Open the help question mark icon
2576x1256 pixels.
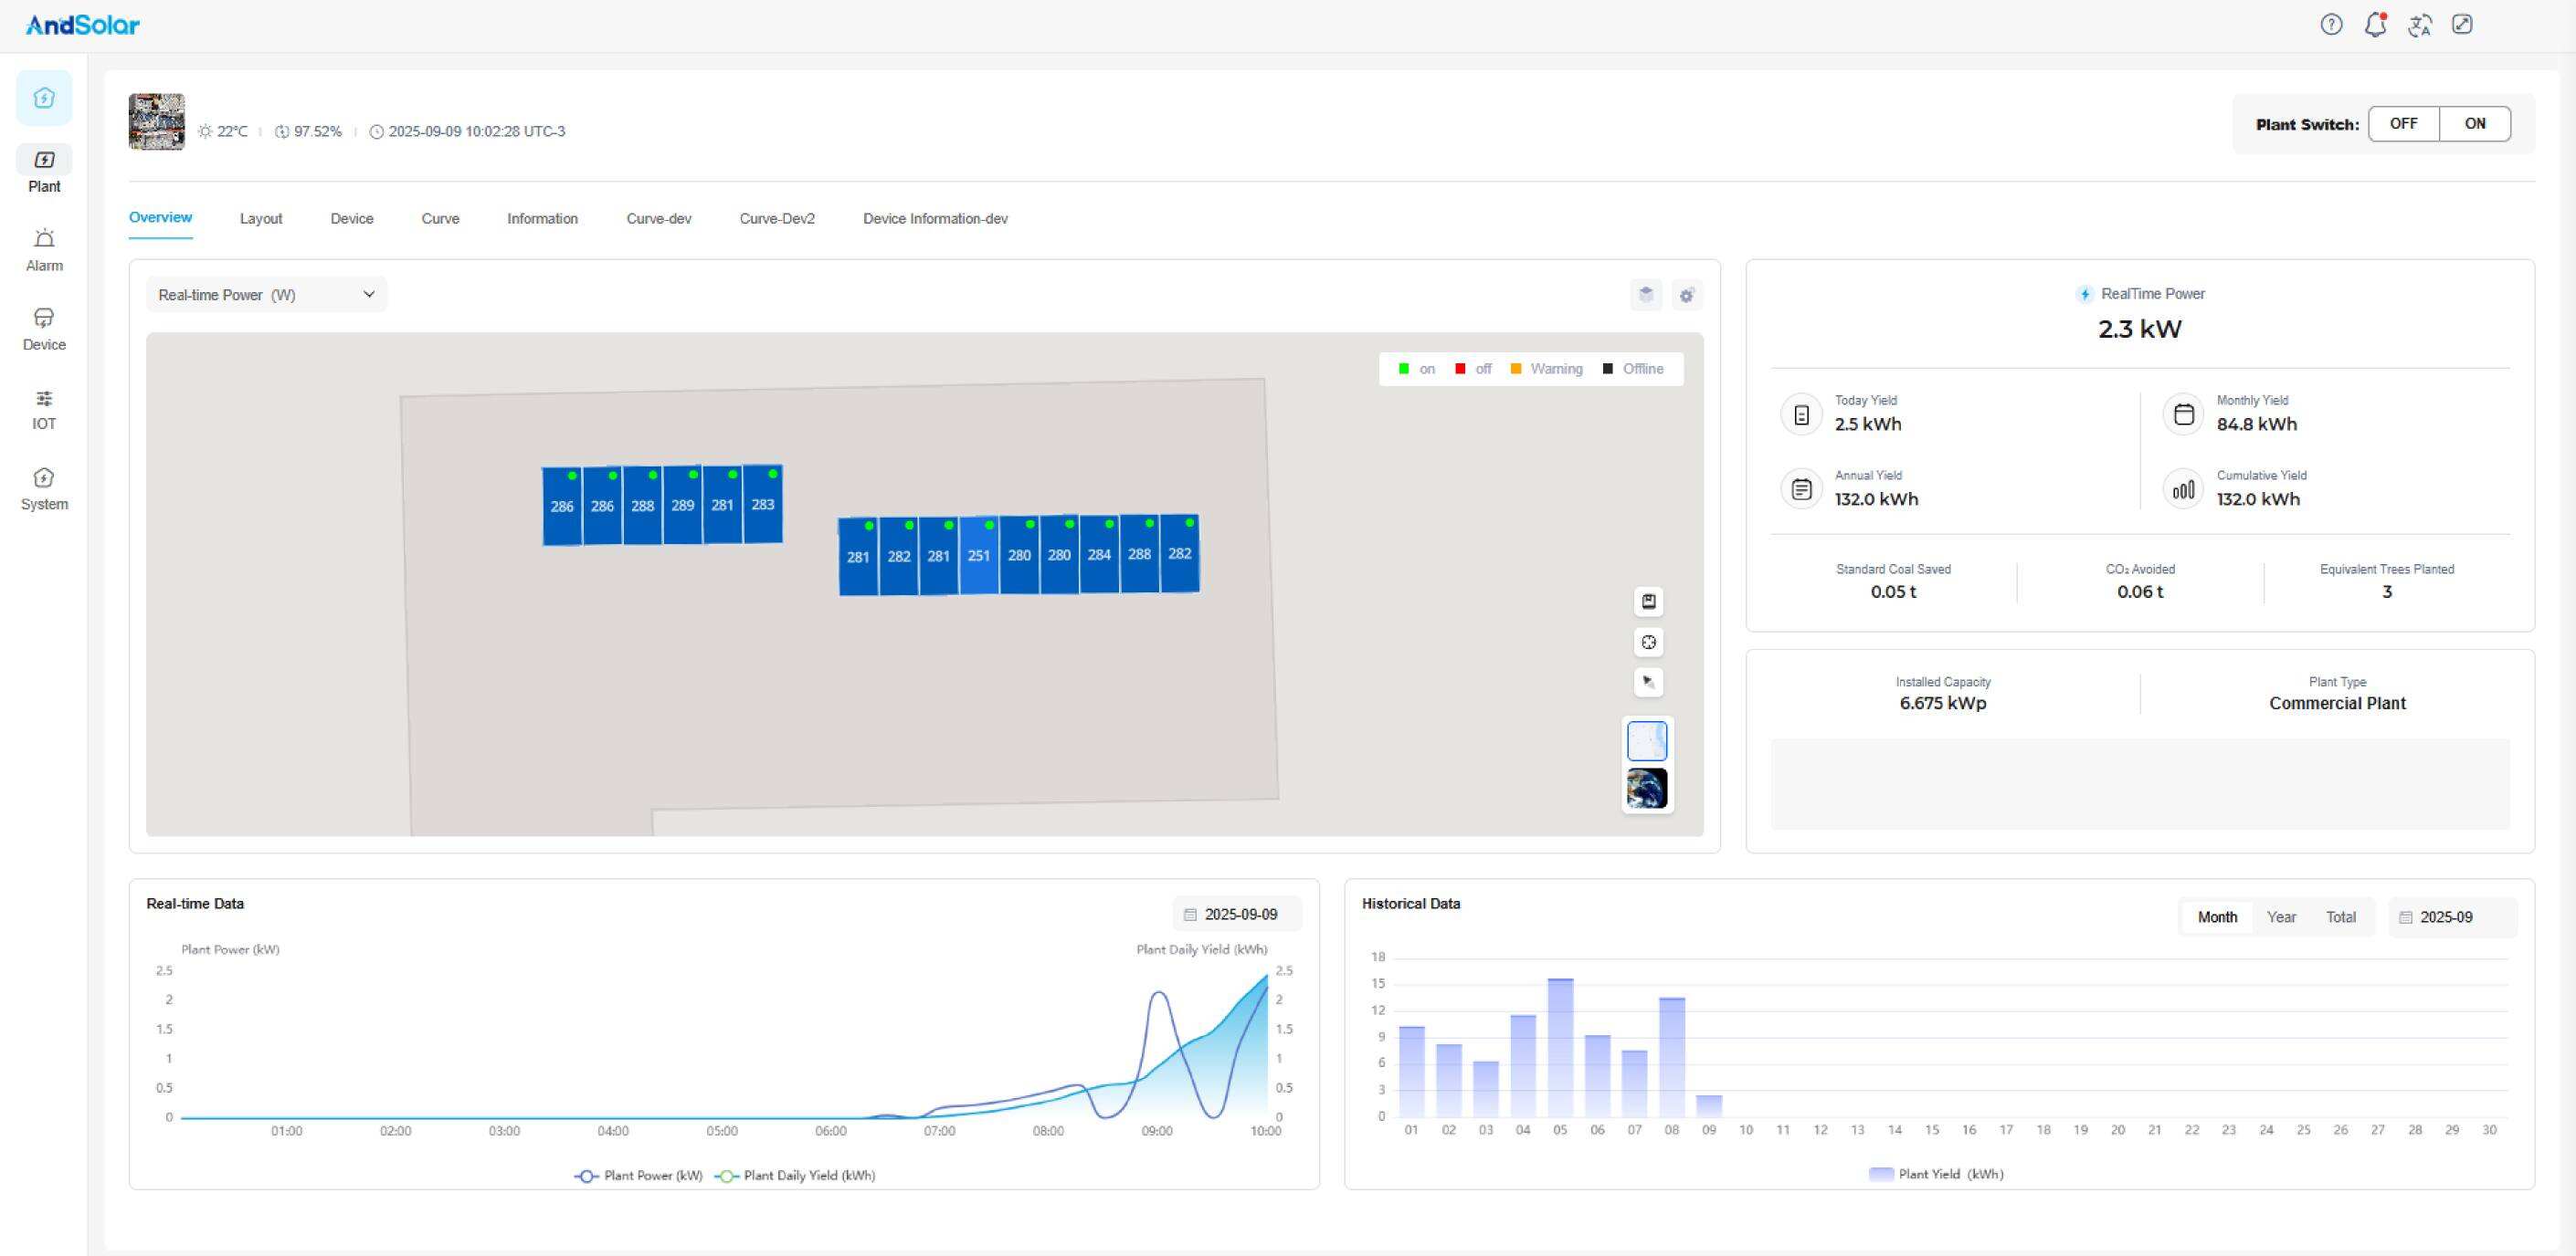pyautogui.click(x=2331, y=25)
